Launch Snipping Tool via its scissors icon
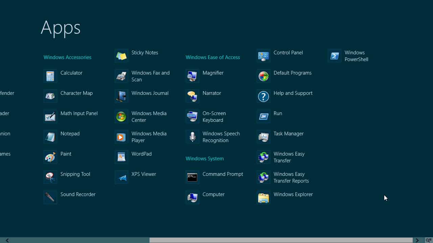Viewport: 433px width, 243px height. click(x=50, y=178)
